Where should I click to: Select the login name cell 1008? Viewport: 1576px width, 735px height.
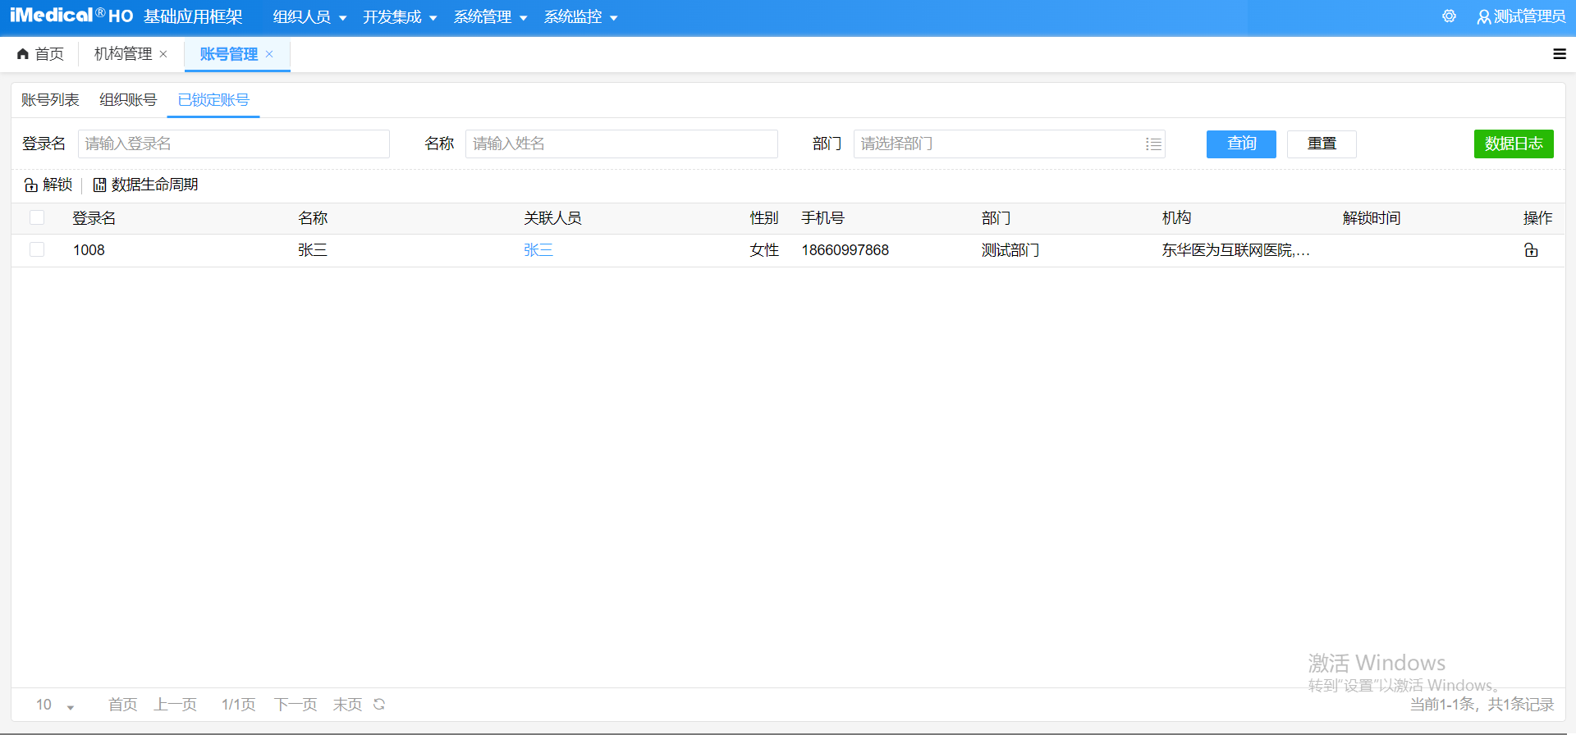(x=89, y=250)
